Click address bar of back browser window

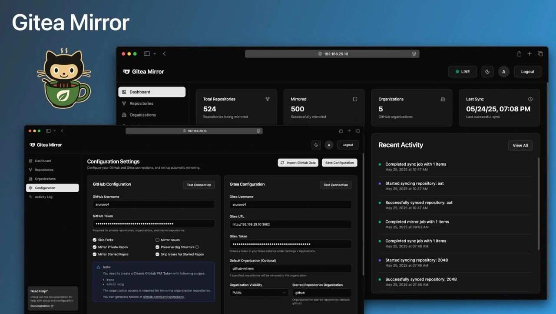pyautogui.click(x=332, y=54)
